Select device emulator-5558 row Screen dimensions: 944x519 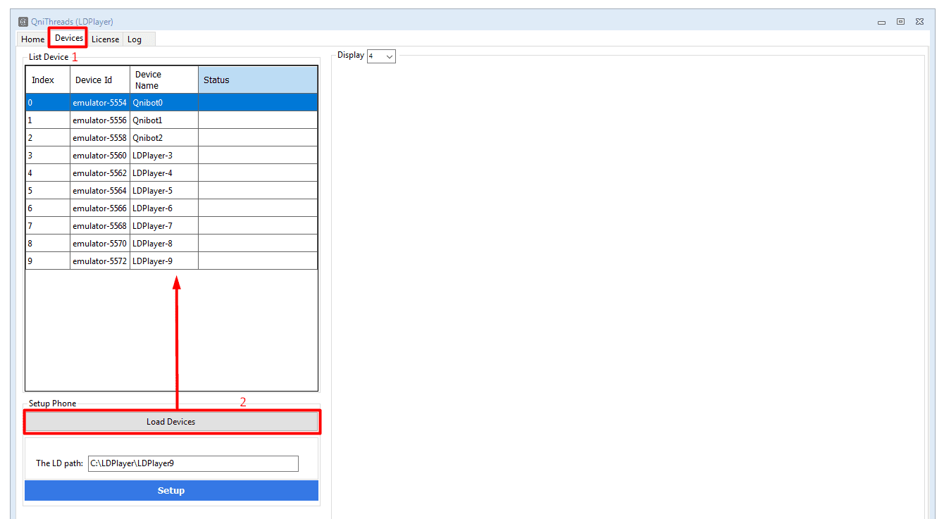coord(99,138)
